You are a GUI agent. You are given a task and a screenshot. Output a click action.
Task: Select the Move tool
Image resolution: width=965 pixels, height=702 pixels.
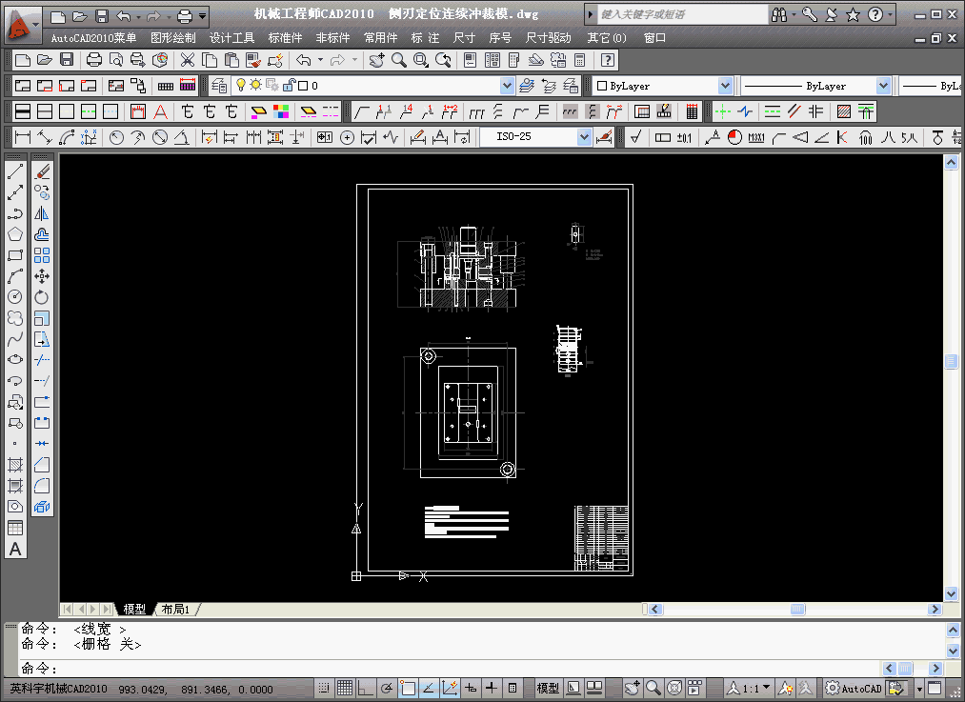(x=42, y=276)
